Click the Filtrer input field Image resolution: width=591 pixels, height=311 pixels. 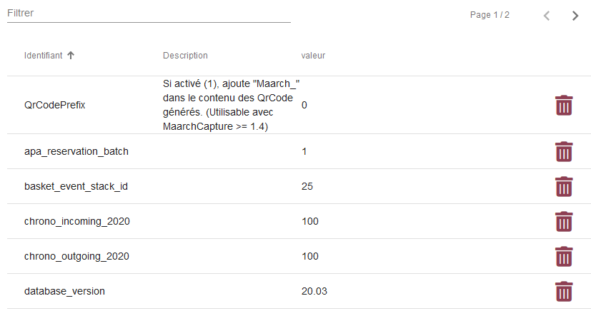point(149,13)
